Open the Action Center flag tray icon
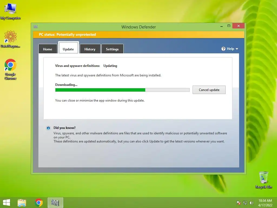This screenshot has width=277, height=208. (x=239, y=203)
